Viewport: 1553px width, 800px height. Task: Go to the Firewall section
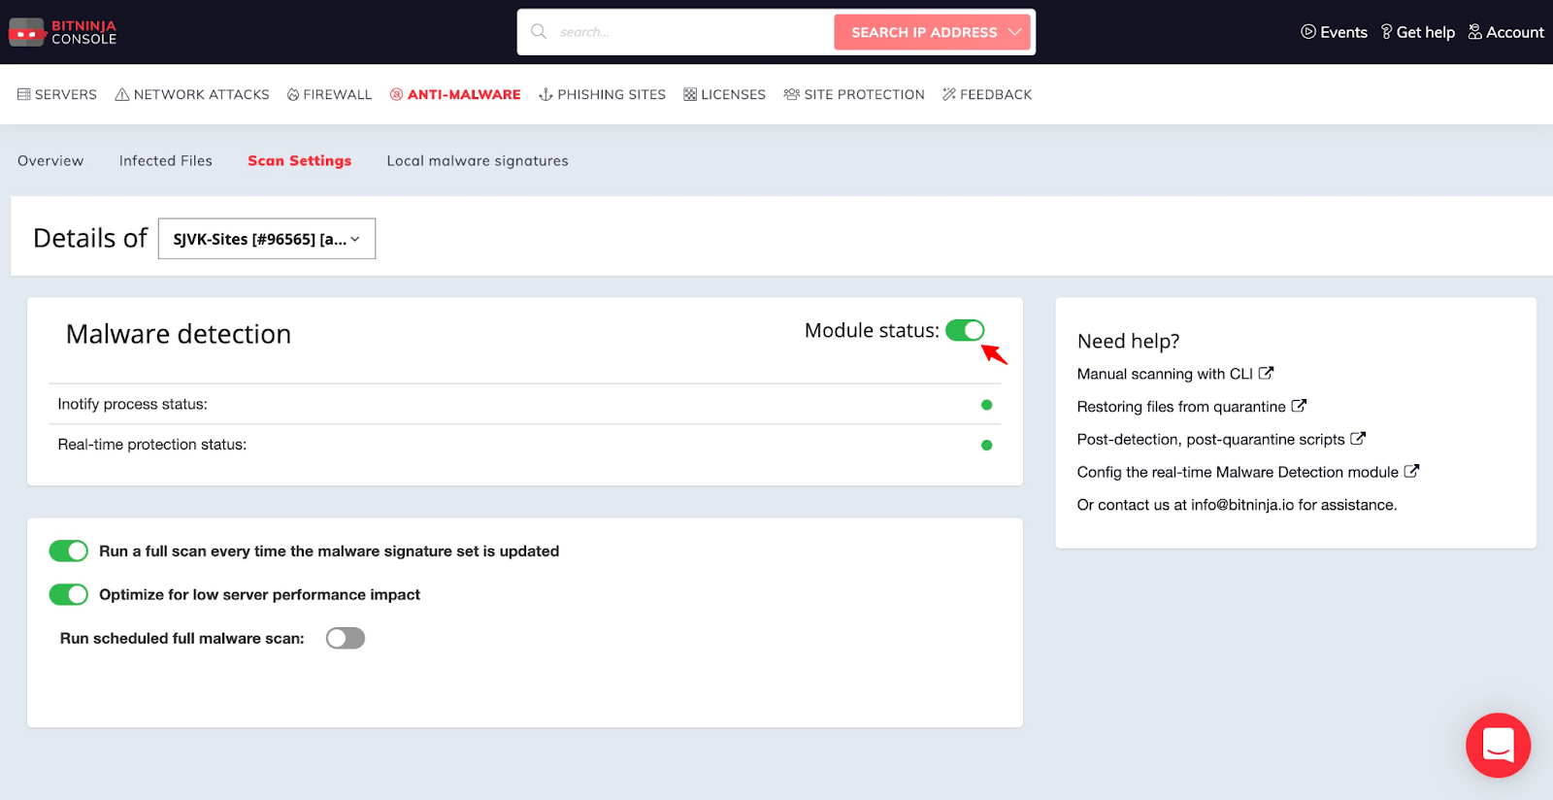tap(329, 94)
